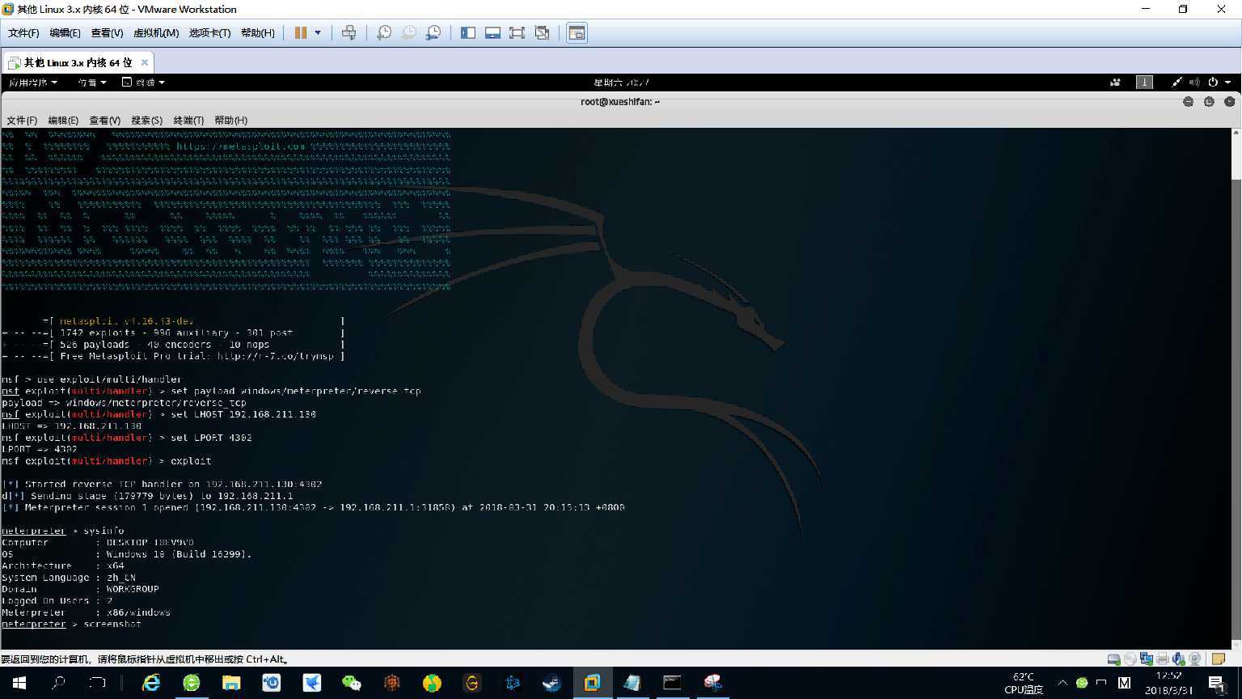Open terminal 帮助(H) menu
The image size is (1242, 699).
click(230, 121)
